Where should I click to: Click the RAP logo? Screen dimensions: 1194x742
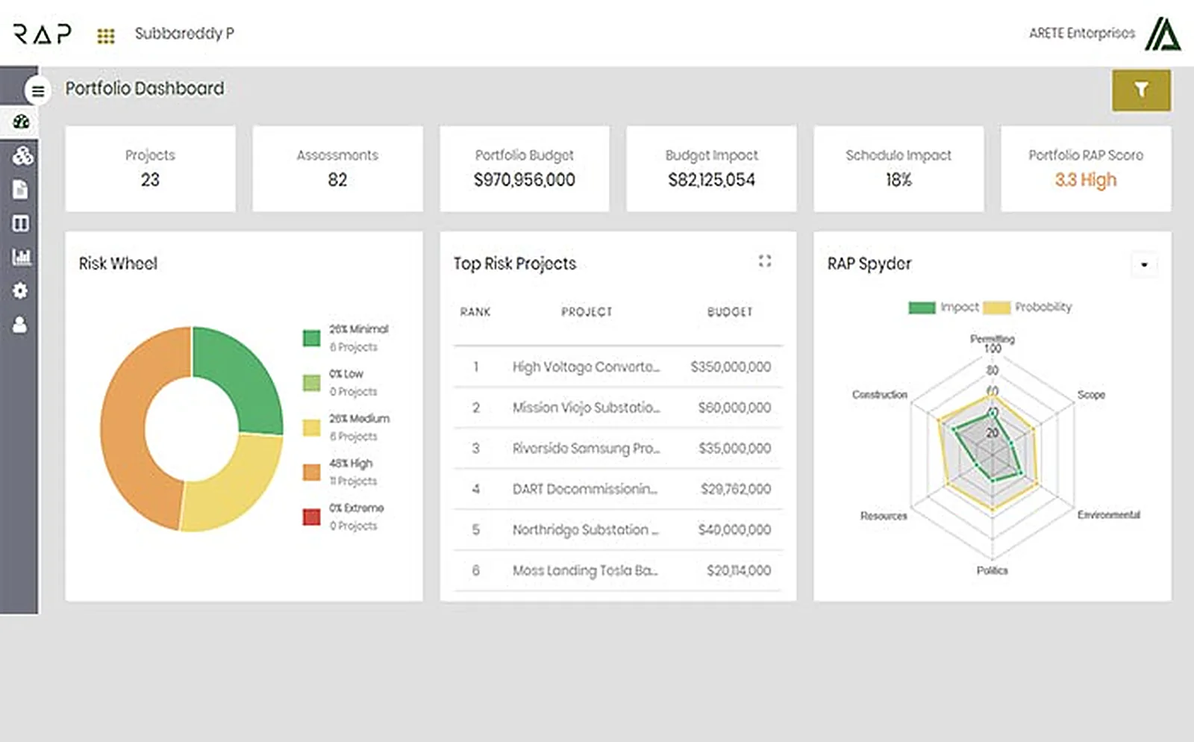click(43, 34)
